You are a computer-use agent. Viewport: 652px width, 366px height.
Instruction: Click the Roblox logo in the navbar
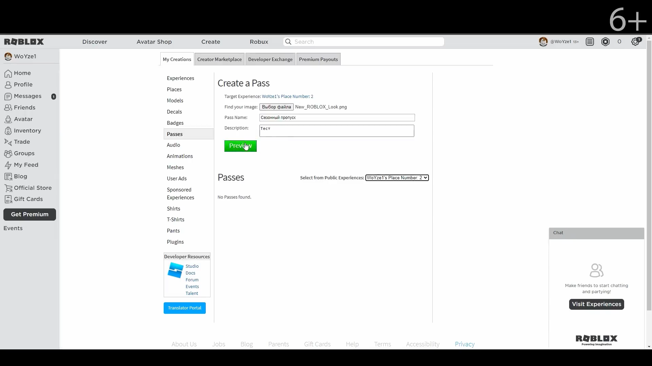tap(24, 42)
